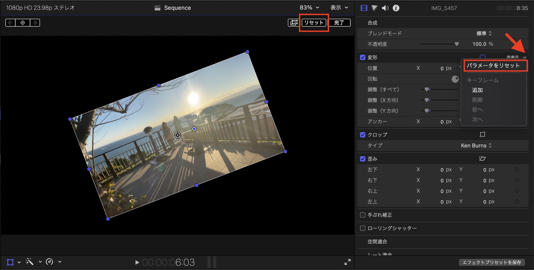Open the Color inspector triangle icon
Screen dimensions: 534x270
coord(374,8)
